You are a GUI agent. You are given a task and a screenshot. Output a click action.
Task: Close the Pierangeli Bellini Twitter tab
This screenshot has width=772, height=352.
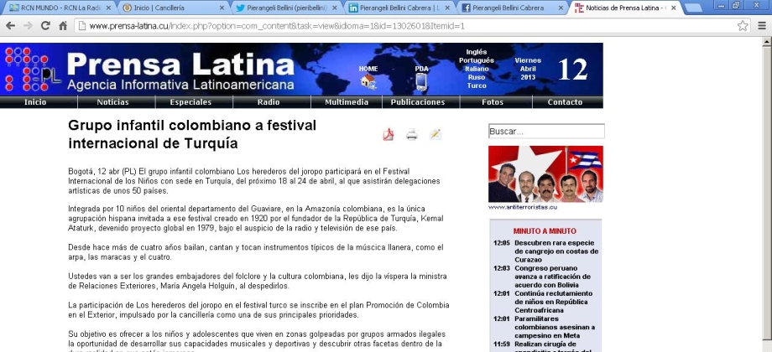[x=335, y=8]
